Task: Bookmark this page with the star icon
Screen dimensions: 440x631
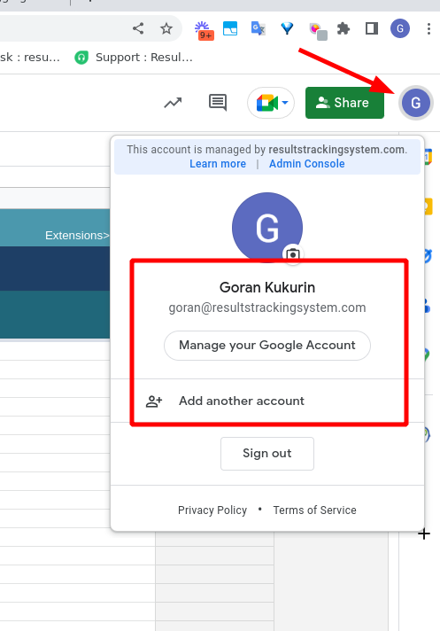Action: point(166,28)
